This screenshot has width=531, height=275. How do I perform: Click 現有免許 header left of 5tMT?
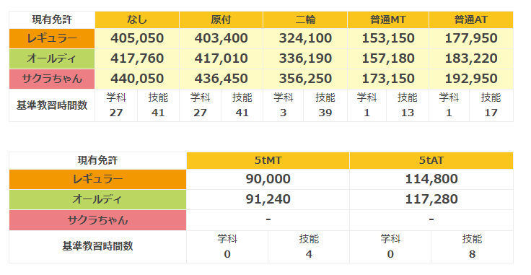97,160
